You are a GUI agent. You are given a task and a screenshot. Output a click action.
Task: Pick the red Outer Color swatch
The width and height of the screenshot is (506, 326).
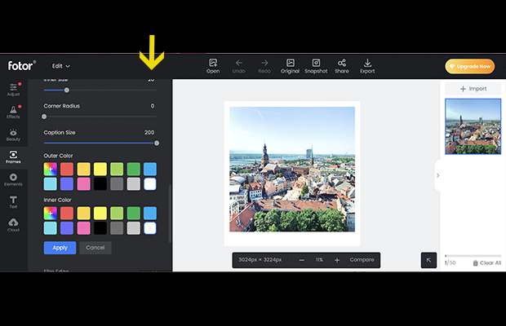point(67,169)
